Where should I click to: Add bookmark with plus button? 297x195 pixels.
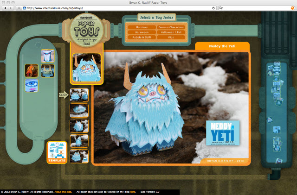coord(19,8)
